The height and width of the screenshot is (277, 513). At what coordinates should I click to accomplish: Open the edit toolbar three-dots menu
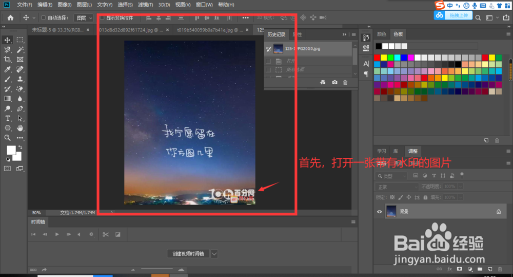[x=20, y=138]
